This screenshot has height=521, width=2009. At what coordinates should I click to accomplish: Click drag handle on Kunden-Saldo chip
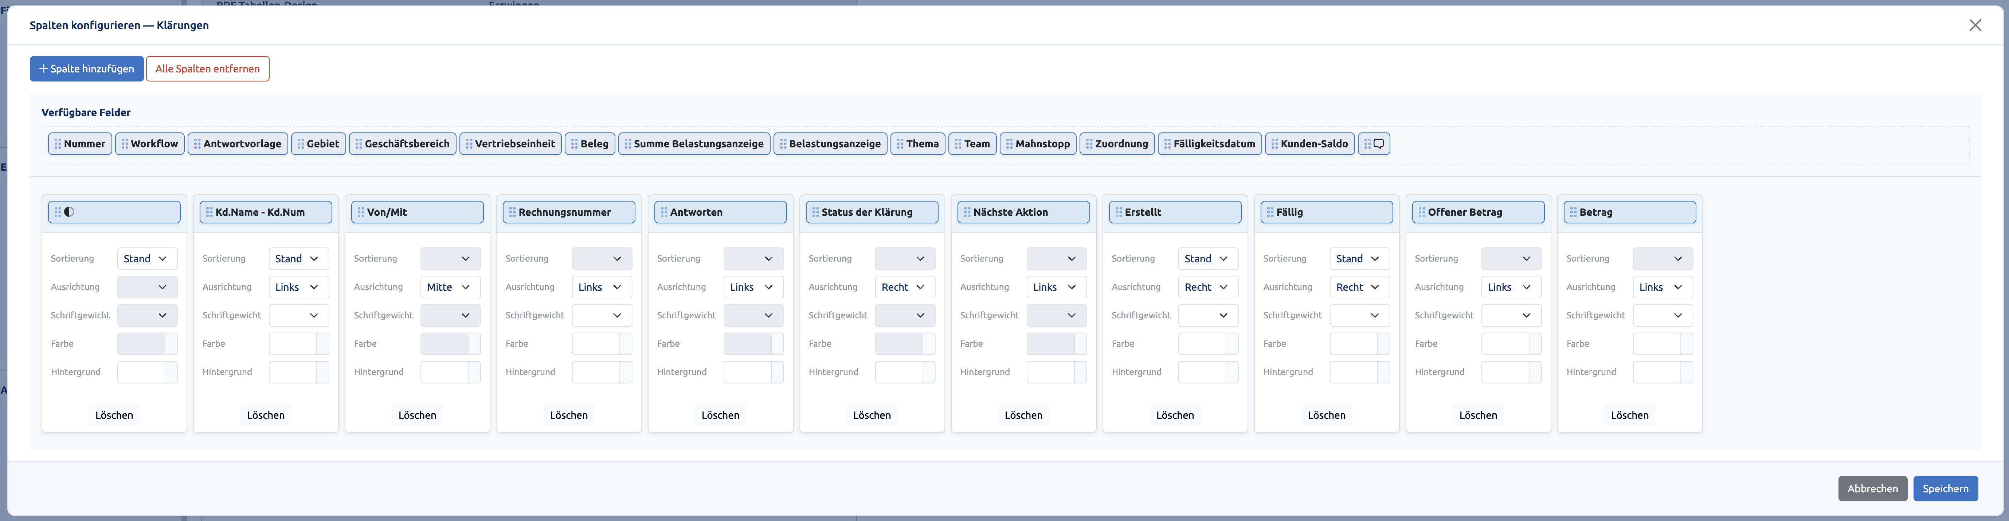1274,143
